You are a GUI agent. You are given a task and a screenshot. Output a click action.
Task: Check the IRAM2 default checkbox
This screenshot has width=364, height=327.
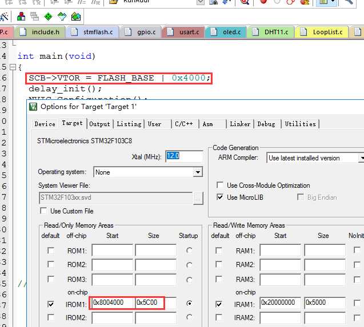[x=219, y=317]
